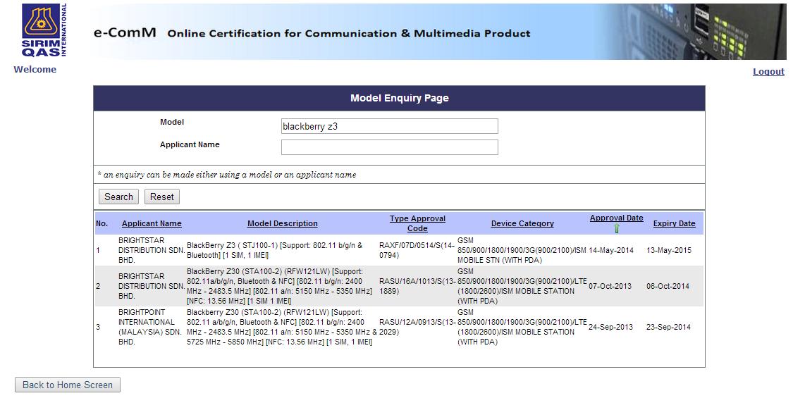This screenshot has height=410, width=793.
Task: Select the BlackBerry Z3 STJ100-1 row description
Action: (x=274, y=250)
